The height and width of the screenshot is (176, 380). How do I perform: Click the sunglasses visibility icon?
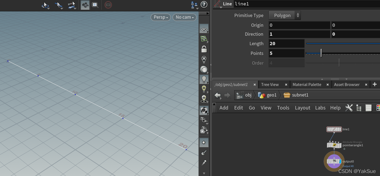(x=204, y=120)
